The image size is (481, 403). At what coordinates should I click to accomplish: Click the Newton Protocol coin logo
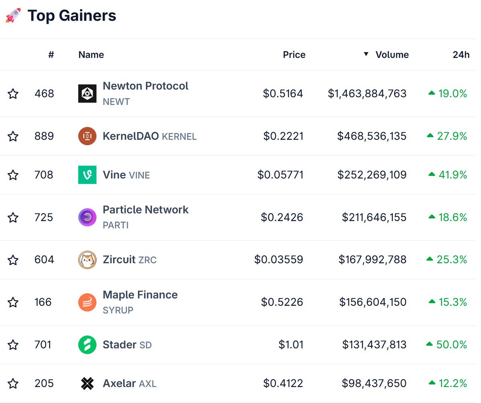pos(87,94)
